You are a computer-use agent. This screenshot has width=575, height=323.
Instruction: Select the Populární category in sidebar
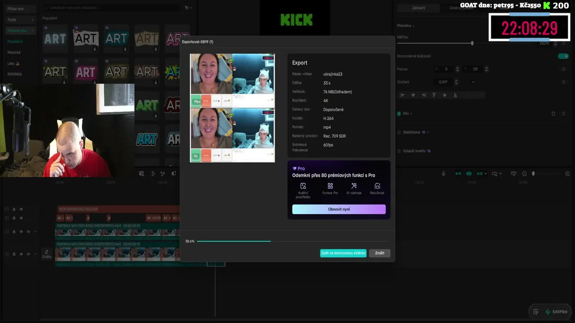(x=15, y=41)
